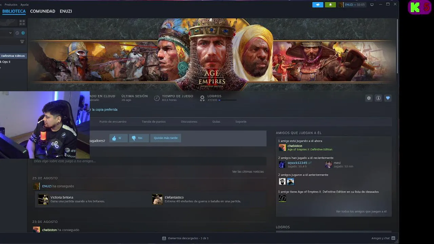434x244 pixels.
Task: Open Guías tab
Action: (216, 122)
